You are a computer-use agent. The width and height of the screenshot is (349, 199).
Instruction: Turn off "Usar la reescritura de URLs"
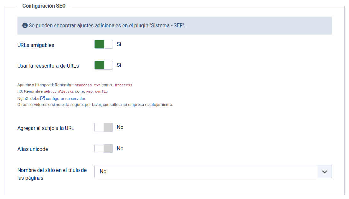[103, 65]
